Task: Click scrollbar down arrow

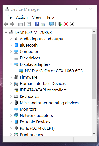Action: click(x=94, y=133)
